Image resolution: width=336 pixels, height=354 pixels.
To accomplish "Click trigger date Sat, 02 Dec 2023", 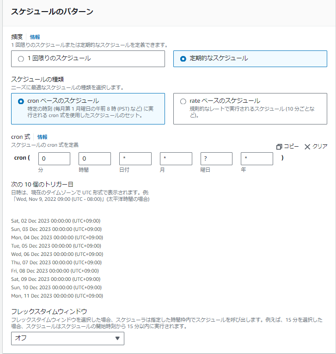I will point(56,221).
